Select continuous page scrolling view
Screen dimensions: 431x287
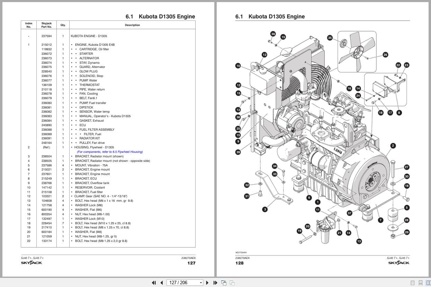(421, 283)
